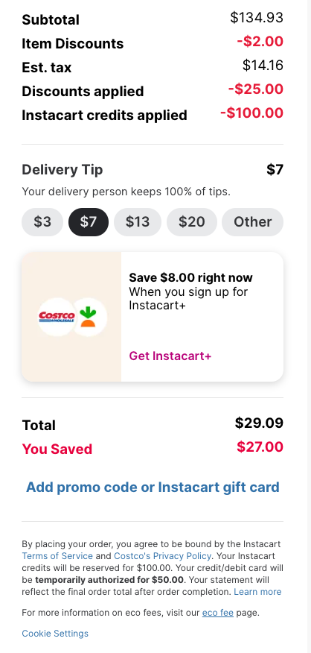The height and width of the screenshot is (653, 311).
Task: Select the $3 delivery tip option
Action: coord(42,222)
